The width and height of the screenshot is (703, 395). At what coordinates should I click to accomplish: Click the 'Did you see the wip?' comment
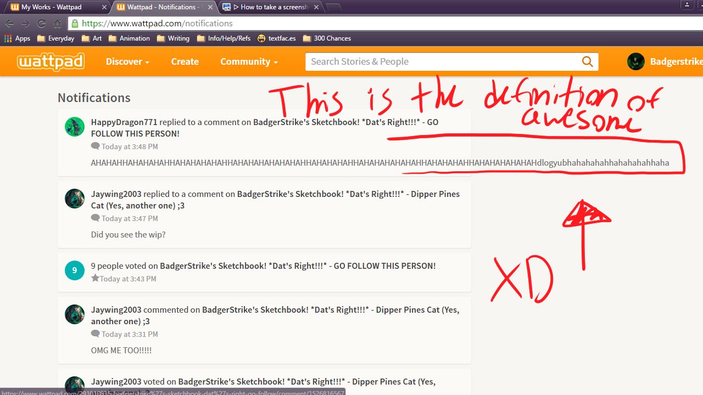(x=128, y=235)
